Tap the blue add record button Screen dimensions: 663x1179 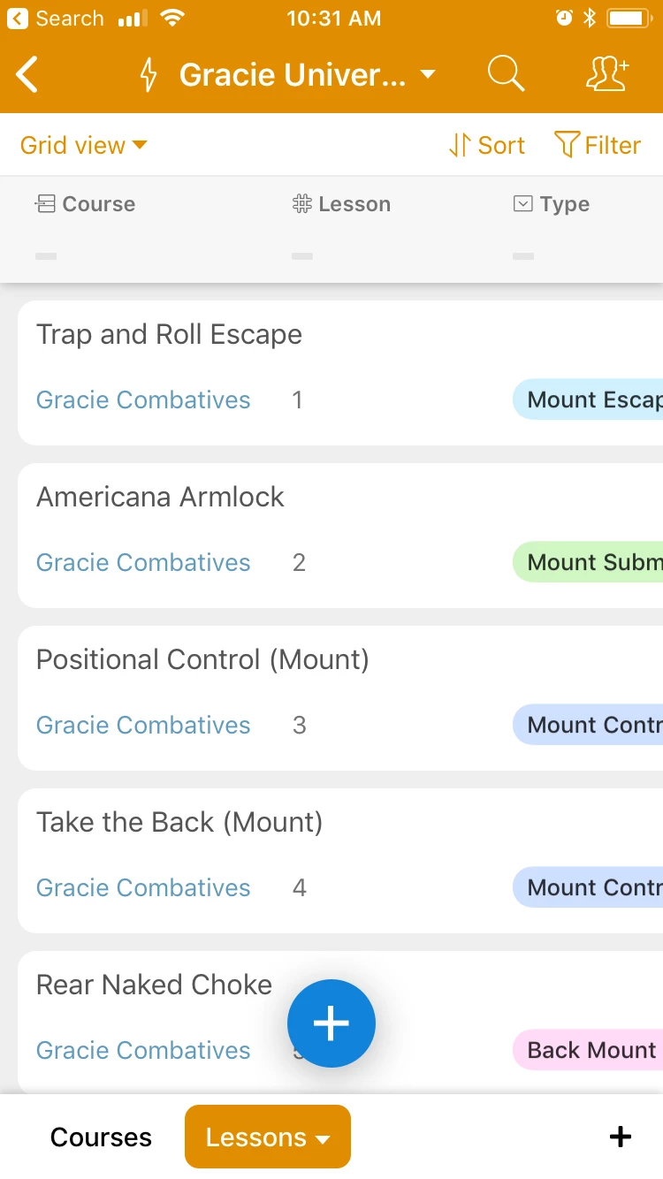pyautogui.click(x=331, y=1023)
